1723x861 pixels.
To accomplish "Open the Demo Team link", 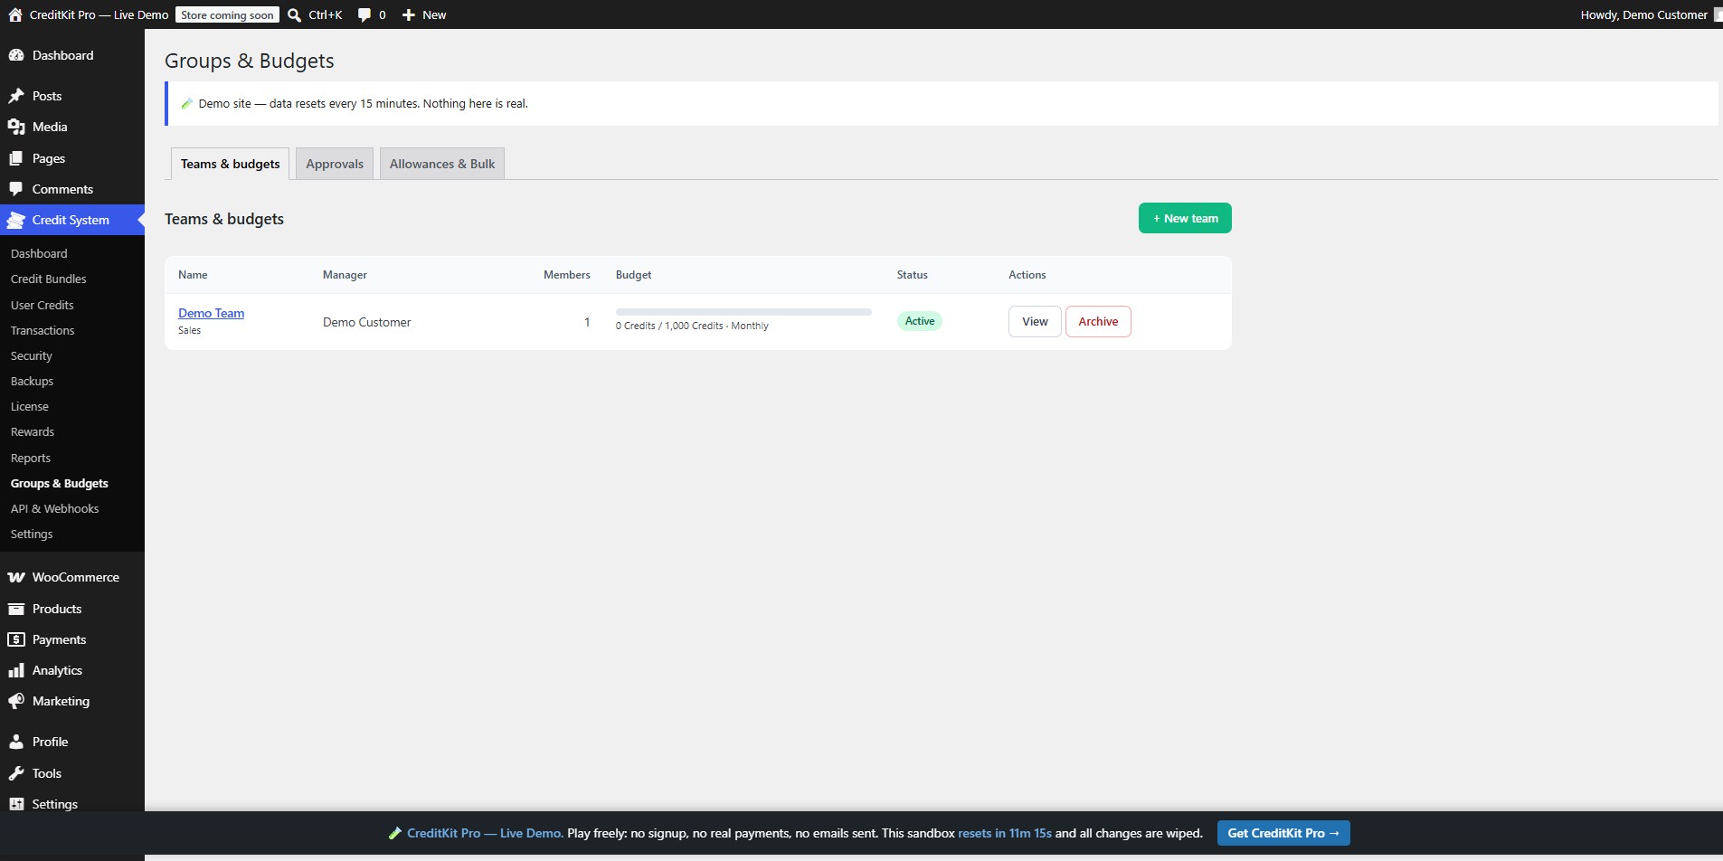I will pyautogui.click(x=211, y=313).
